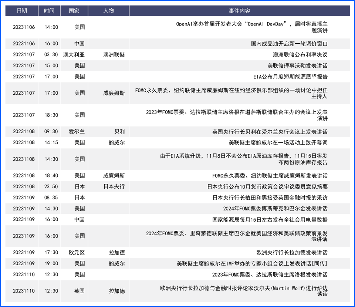Screen dimensions: 355x307
Task: Select 植田和男接受英国金融时报的采访 event
Action: point(270,198)
